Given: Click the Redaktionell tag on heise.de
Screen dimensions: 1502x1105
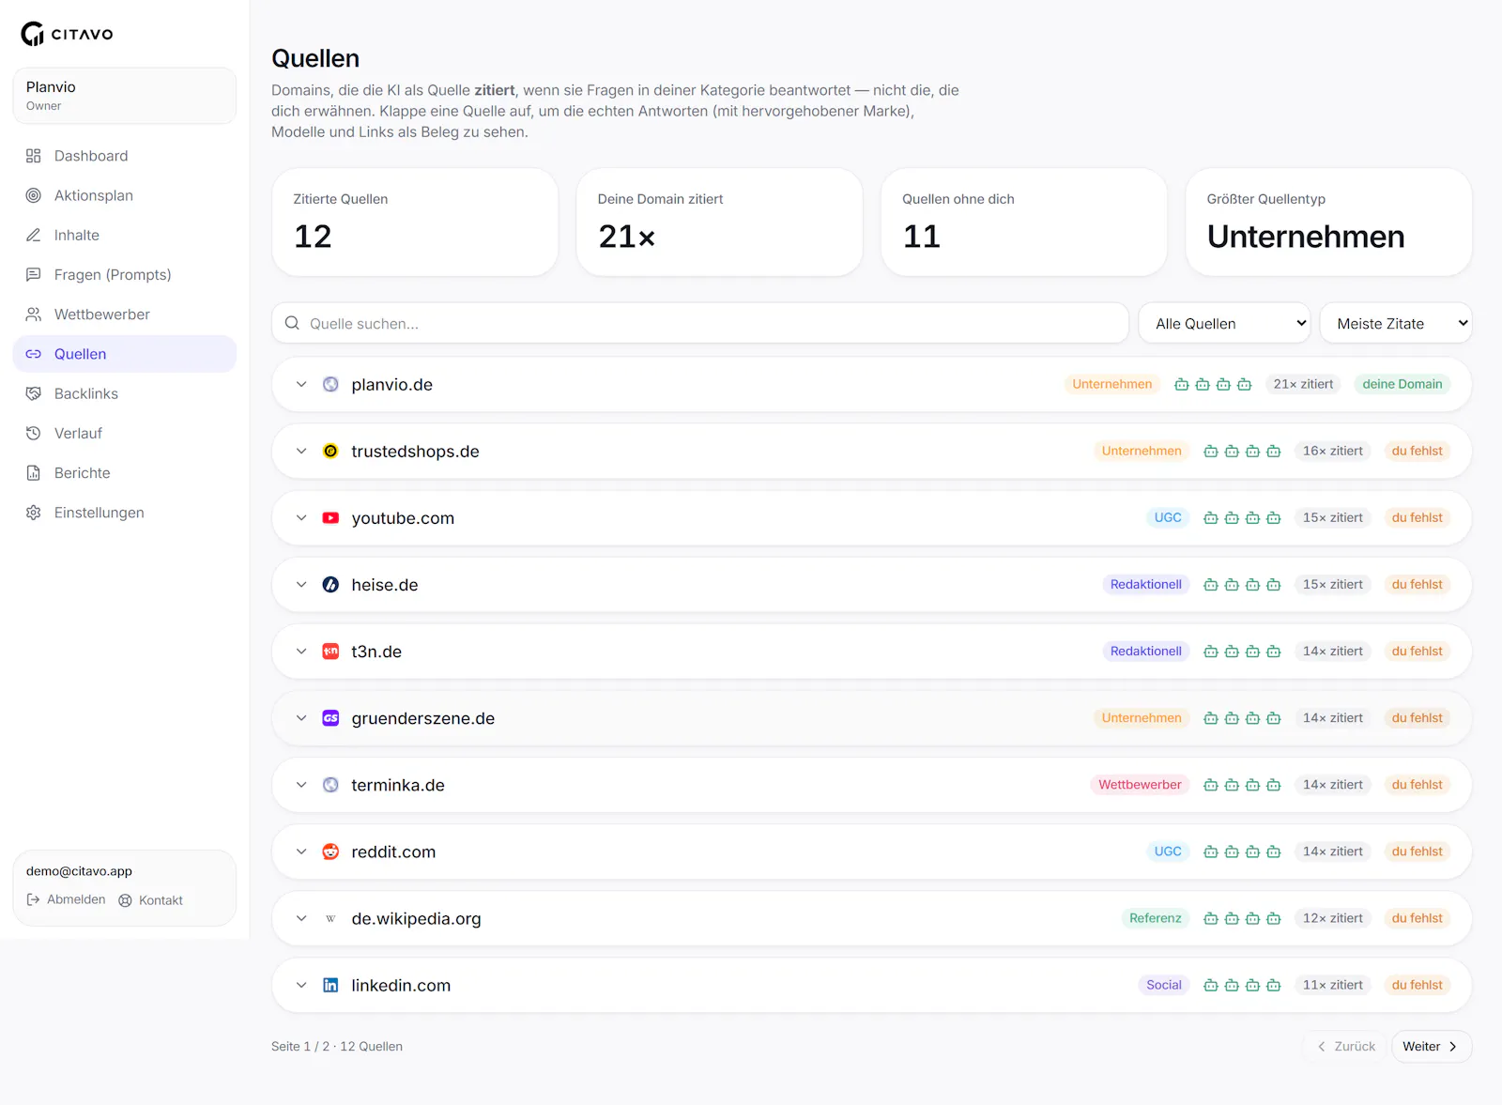Looking at the screenshot, I should 1146,585.
